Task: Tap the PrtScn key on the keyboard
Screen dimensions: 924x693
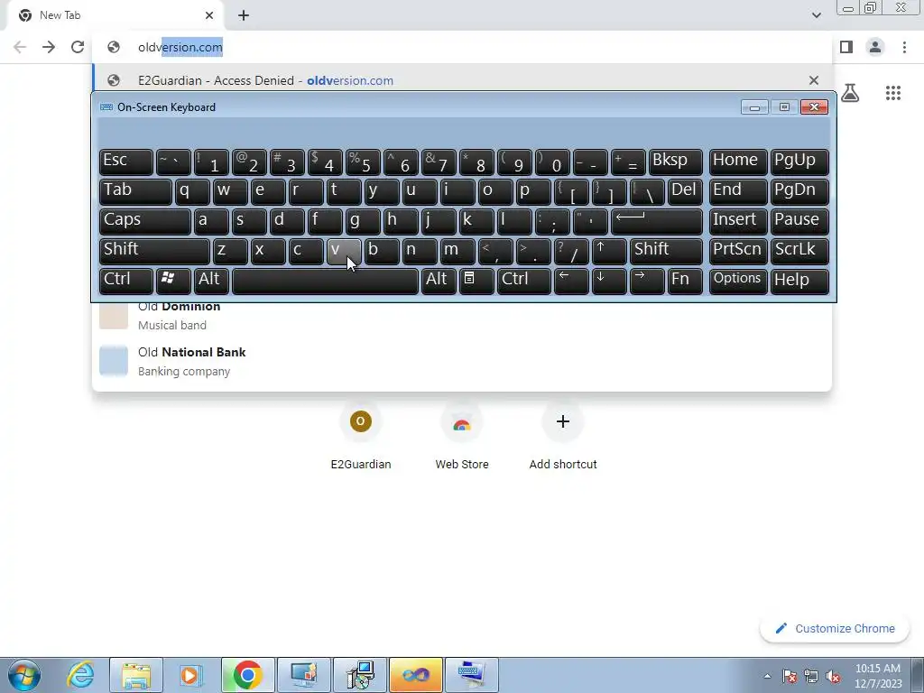Action: 738,251
